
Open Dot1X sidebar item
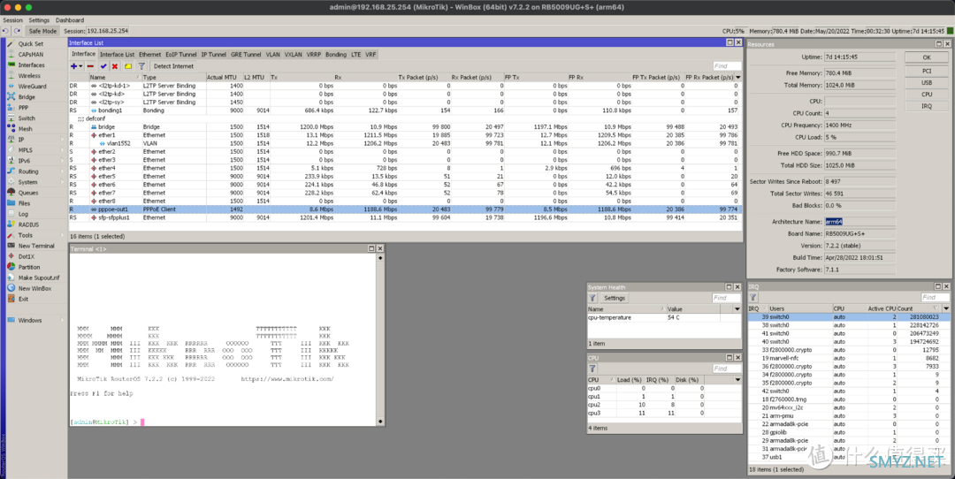coord(27,256)
